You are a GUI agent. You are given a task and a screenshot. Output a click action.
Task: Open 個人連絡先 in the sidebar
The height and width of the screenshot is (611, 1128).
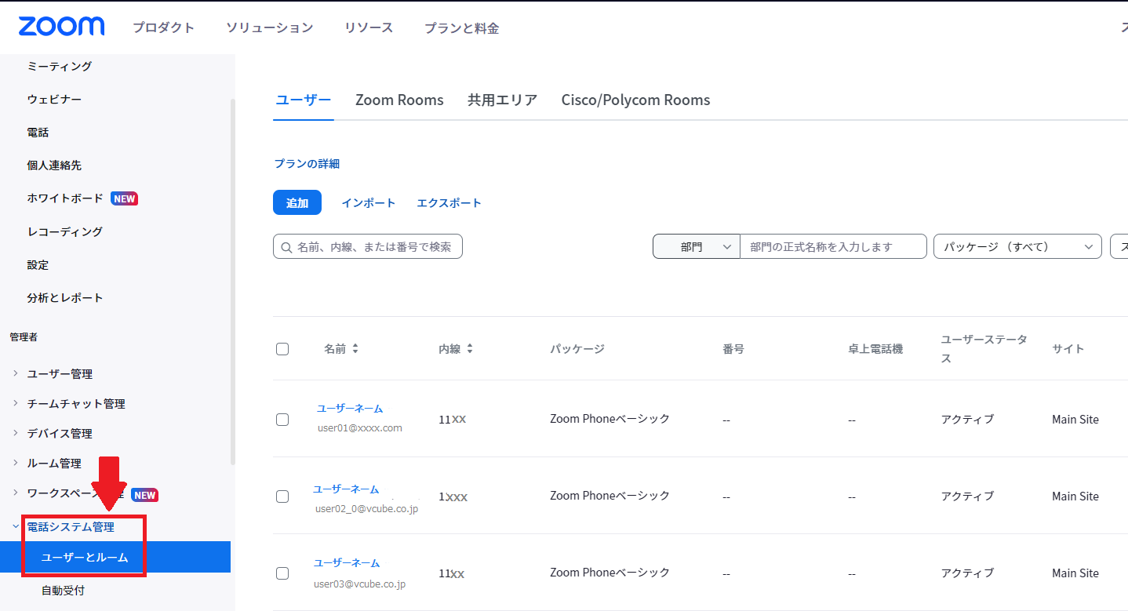[54, 165]
